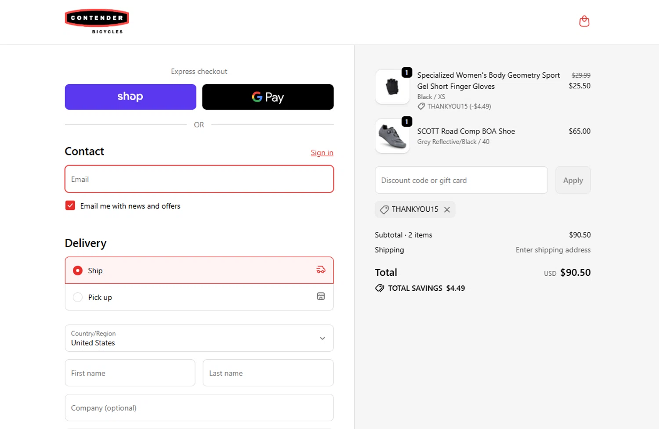Viewport: 659px width, 429px height.
Task: Click the Contender Bicycles logo
Action: (x=97, y=22)
